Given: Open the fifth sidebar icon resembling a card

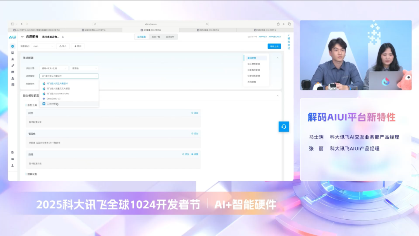Looking at the screenshot, I should 12,72.
